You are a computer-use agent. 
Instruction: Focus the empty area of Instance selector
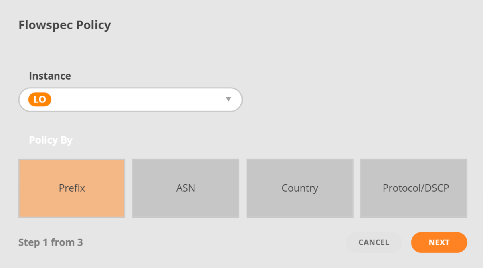pyautogui.click(x=136, y=100)
